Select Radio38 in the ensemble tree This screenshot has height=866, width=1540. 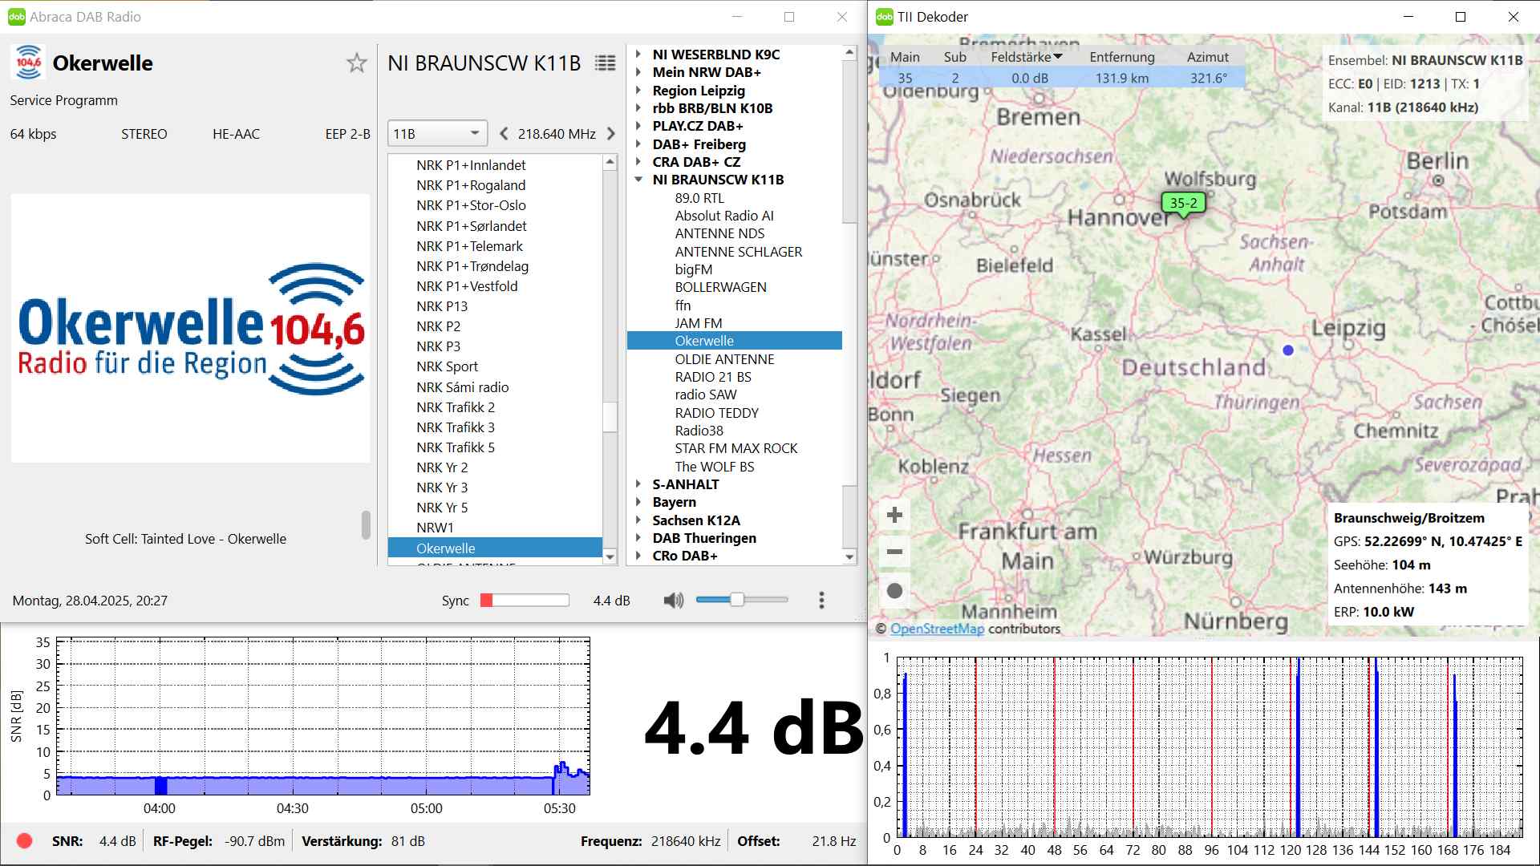click(x=699, y=431)
